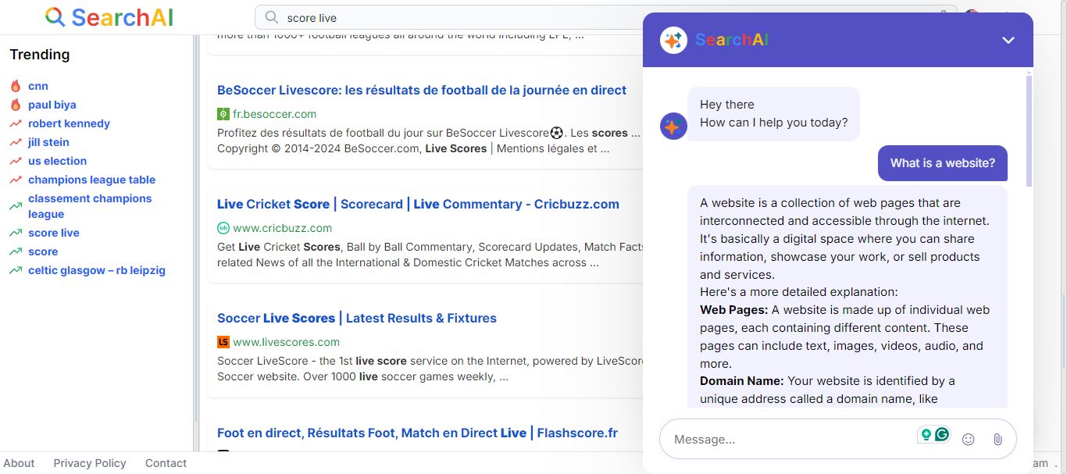The image size is (1067, 474).
Task: Click the emoji picker smiley icon
Action: 968,440
